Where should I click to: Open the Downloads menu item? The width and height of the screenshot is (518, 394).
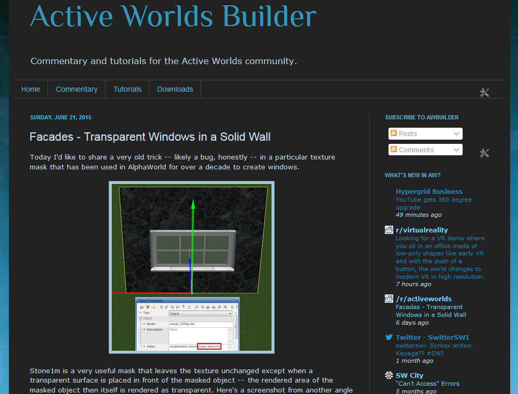pos(174,89)
